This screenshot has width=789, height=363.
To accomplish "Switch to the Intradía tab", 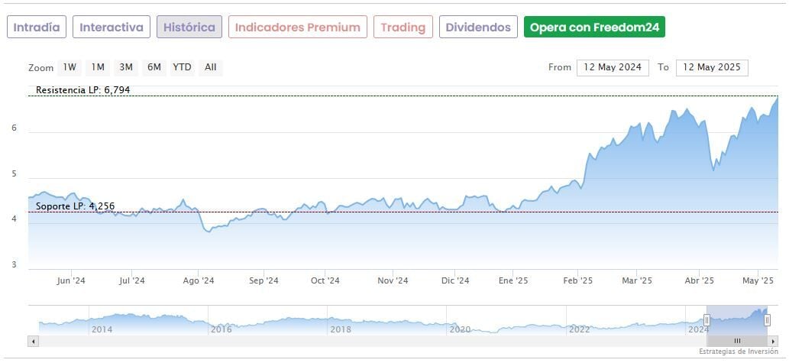I will (x=37, y=28).
